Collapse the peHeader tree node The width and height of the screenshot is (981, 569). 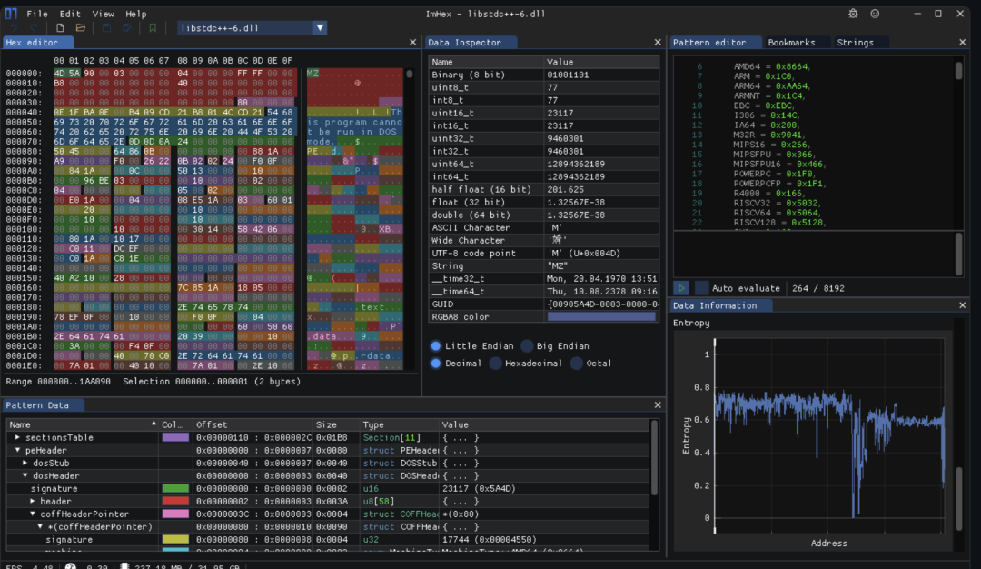coord(17,450)
